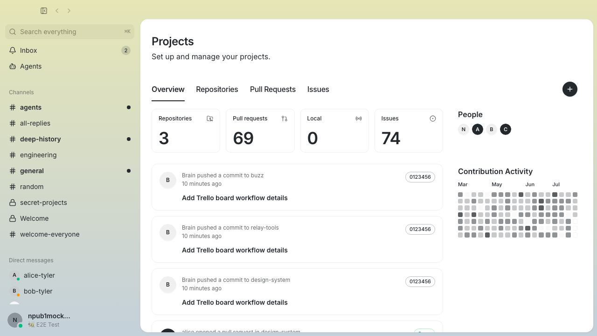Click the alice-tyler avatar icon
This screenshot has height=336, width=597.
point(14,275)
